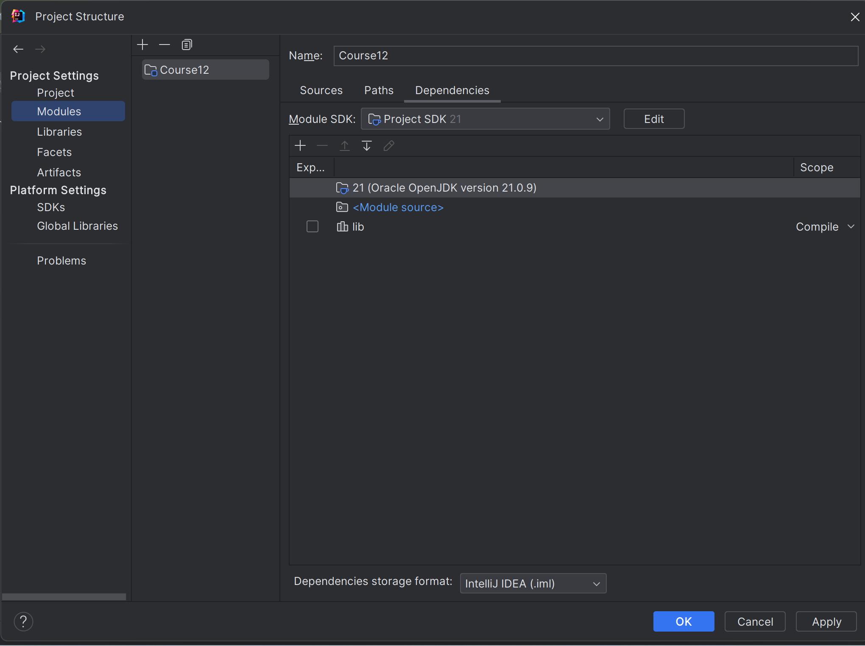The height and width of the screenshot is (646, 865).
Task: Click the Scope column header
Action: [x=826, y=167]
